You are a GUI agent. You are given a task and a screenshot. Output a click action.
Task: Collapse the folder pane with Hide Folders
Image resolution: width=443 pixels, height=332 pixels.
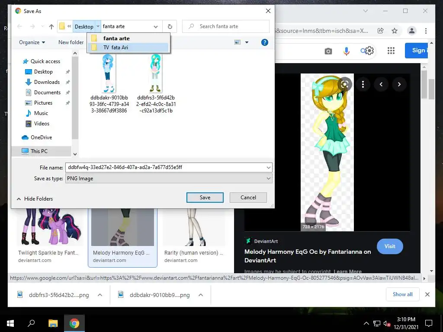pos(35,199)
